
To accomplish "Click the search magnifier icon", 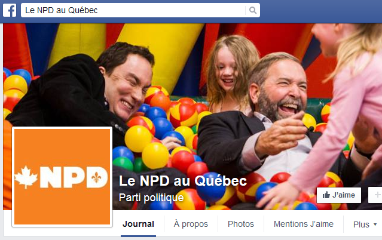I will 253,10.
